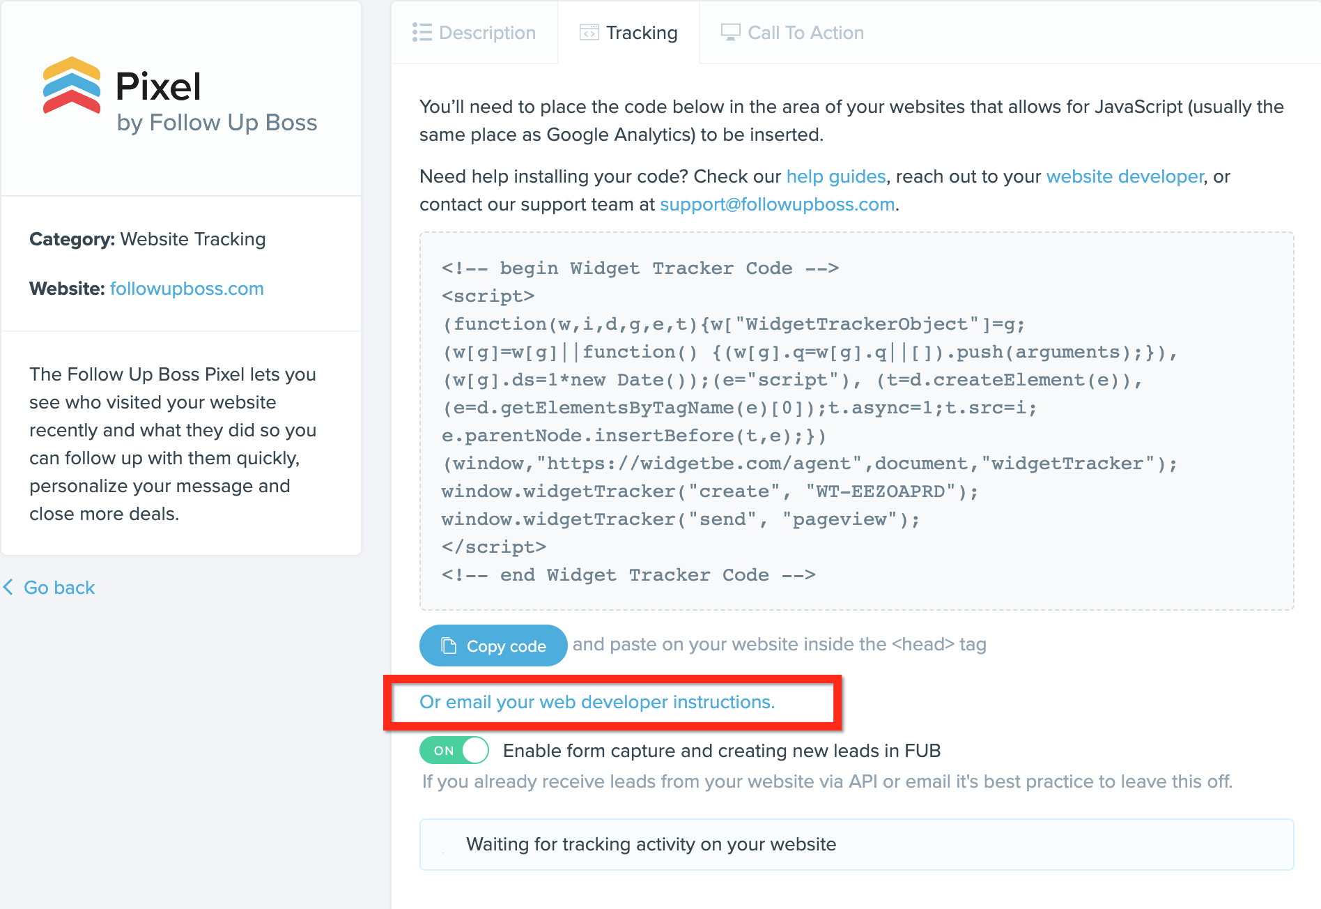The image size is (1321, 909).
Task: Click the copy document icon in Copy code
Action: coord(449,646)
